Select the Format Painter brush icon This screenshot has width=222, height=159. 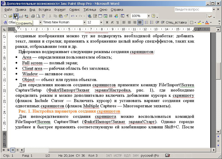65,16
